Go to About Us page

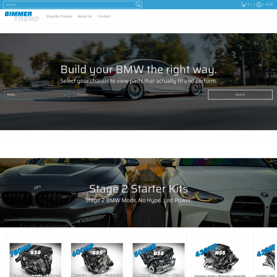click(x=85, y=16)
